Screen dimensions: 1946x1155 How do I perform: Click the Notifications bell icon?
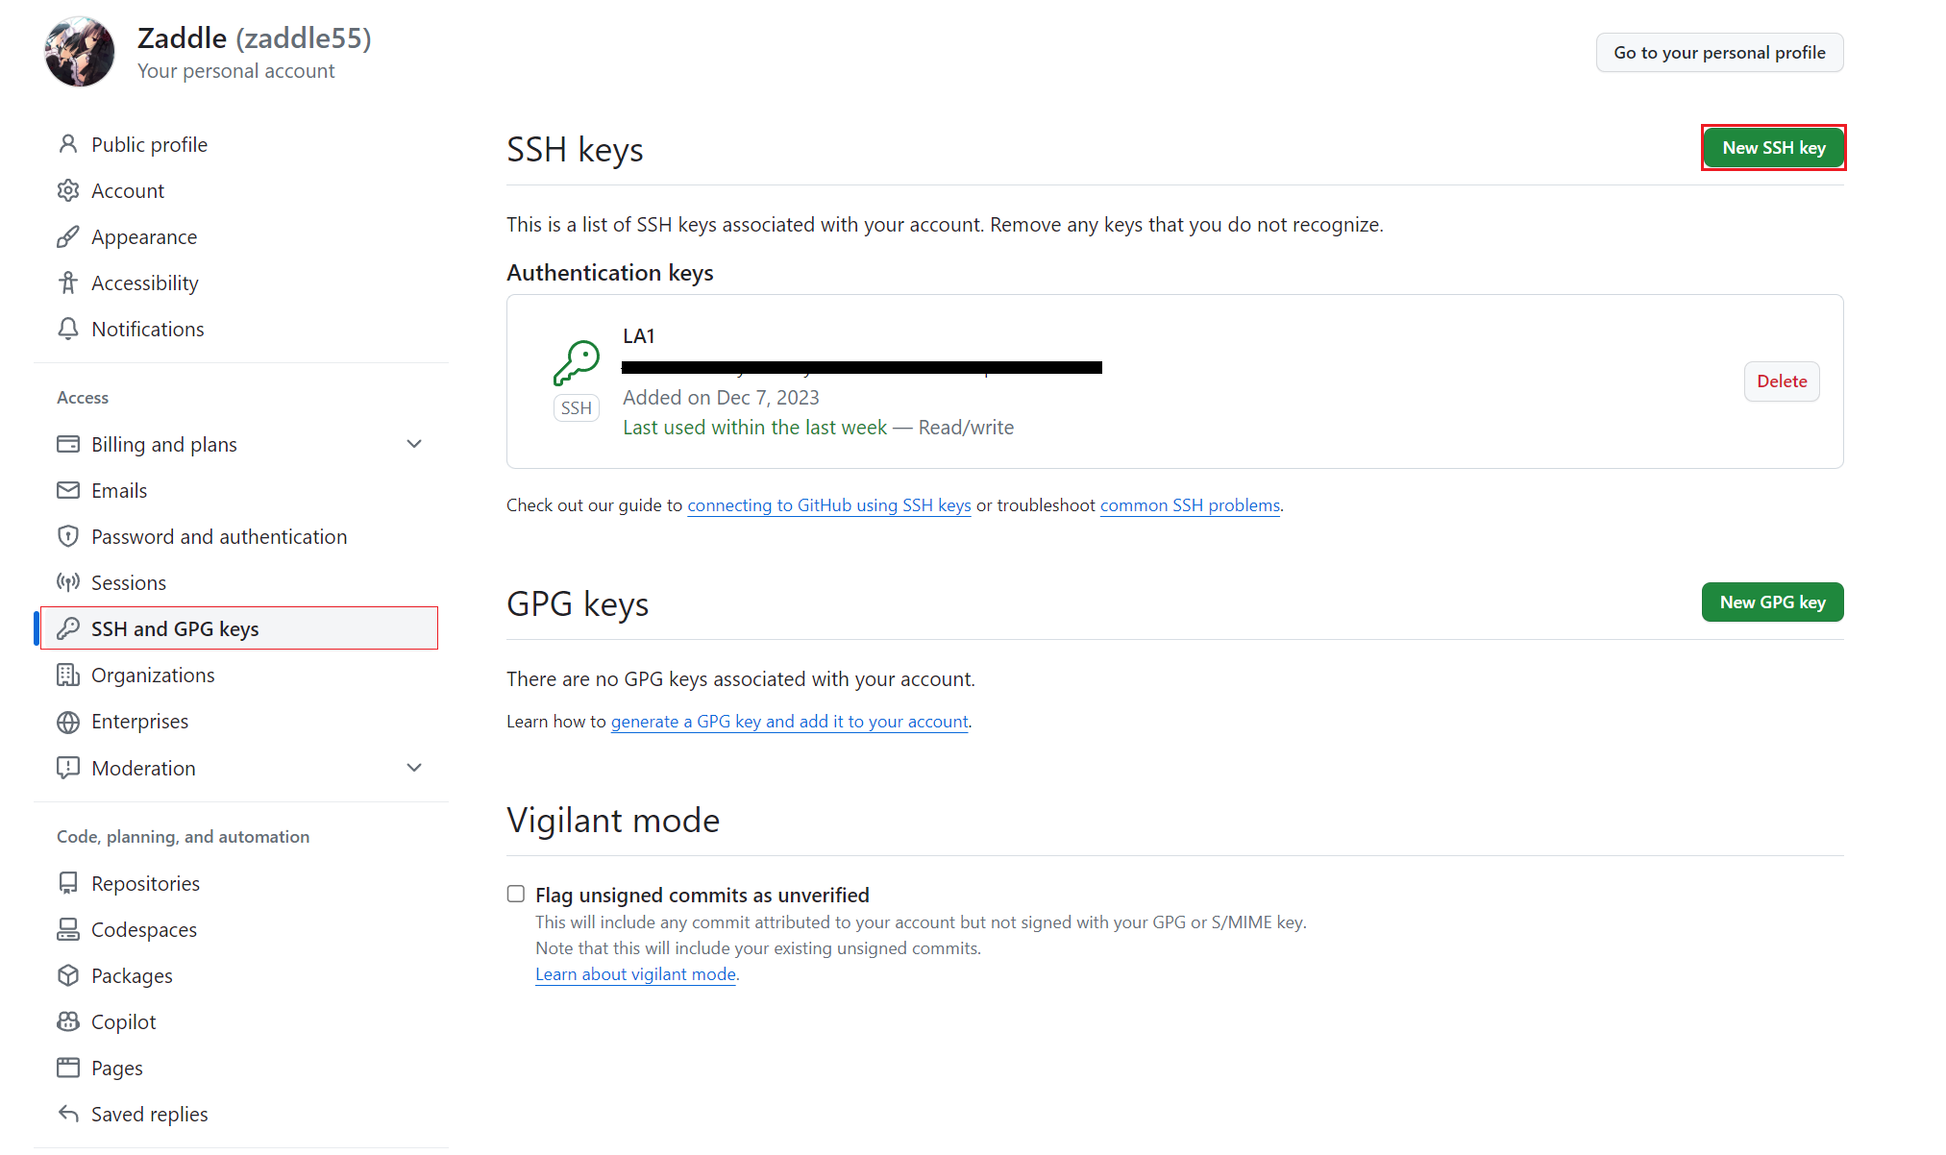tap(68, 329)
